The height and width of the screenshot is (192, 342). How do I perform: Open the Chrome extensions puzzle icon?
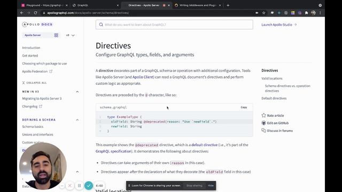click(x=306, y=13)
